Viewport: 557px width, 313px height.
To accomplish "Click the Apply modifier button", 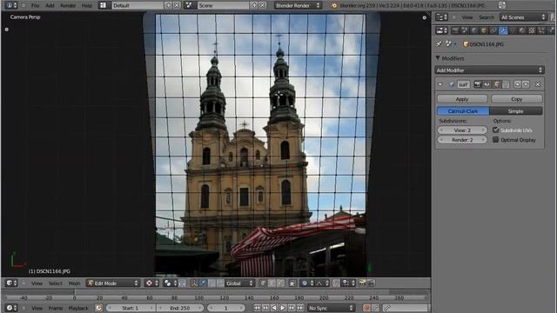I will (462, 99).
